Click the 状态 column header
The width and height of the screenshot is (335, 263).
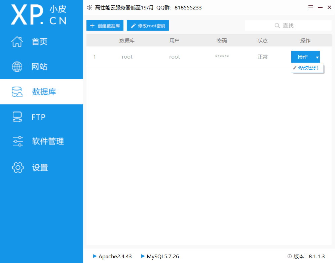[263, 40]
